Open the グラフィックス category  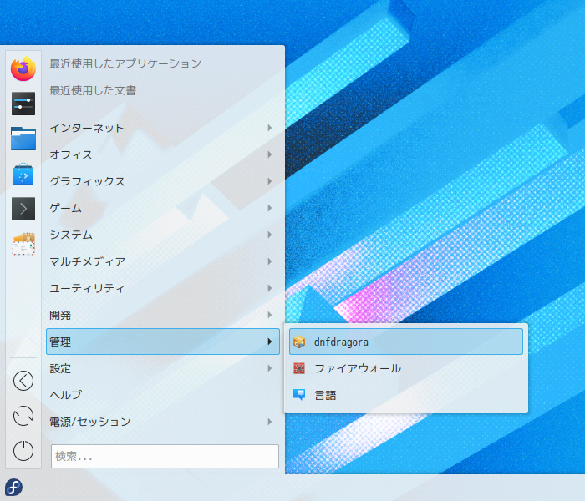[163, 181]
